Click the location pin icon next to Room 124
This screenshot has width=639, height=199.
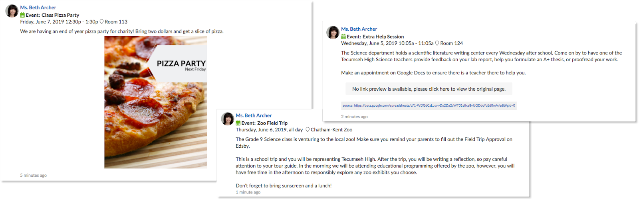[x=437, y=43]
